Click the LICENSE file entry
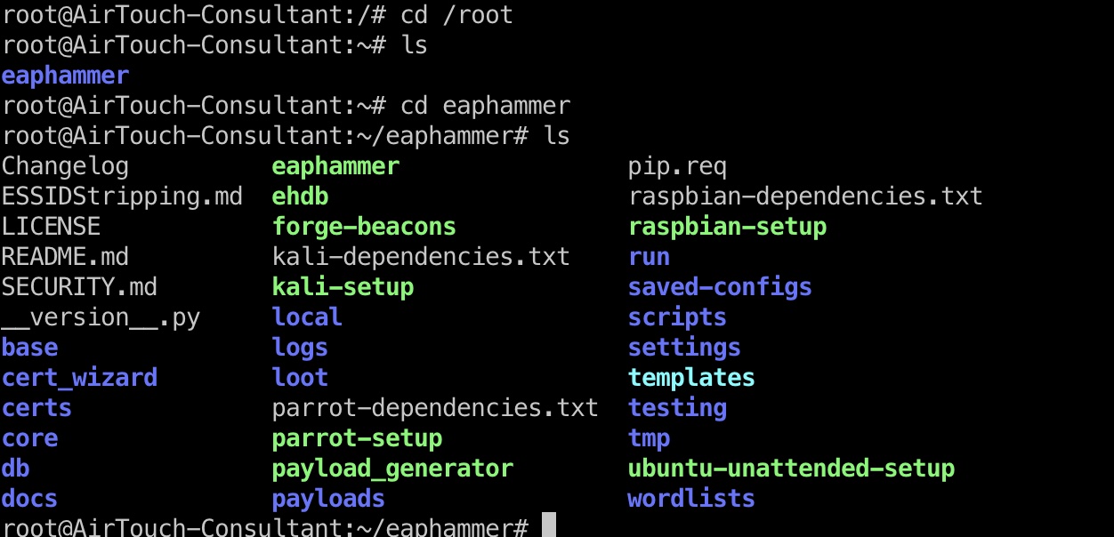This screenshot has width=1114, height=537. point(51,227)
